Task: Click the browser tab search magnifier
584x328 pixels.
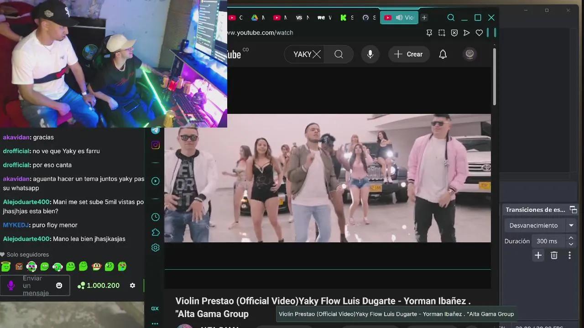Action: point(451,17)
